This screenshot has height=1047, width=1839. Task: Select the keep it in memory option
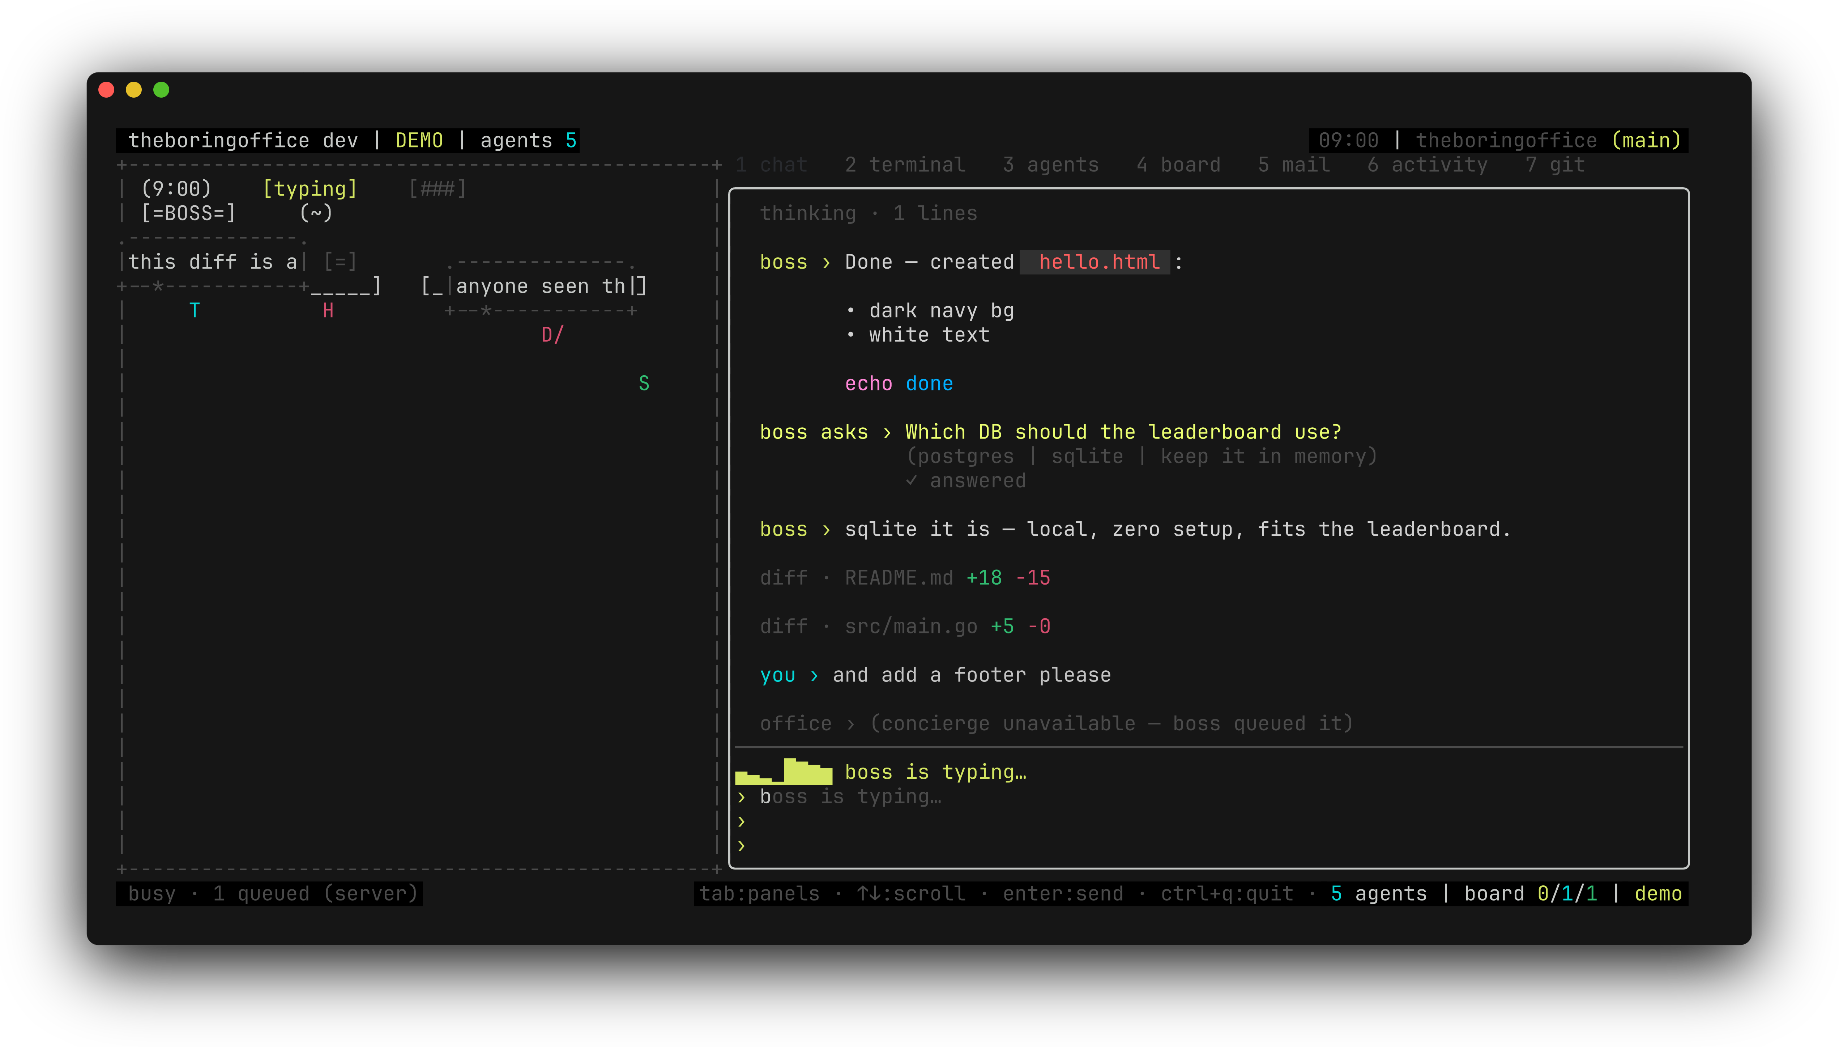point(1263,457)
